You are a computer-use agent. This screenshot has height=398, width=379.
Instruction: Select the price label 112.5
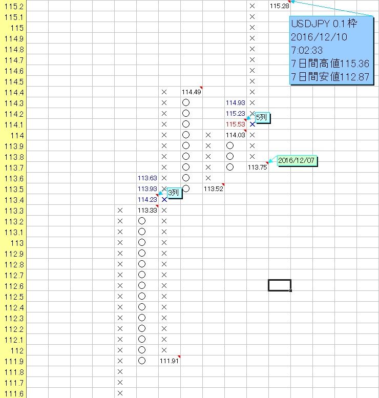(x=14, y=297)
